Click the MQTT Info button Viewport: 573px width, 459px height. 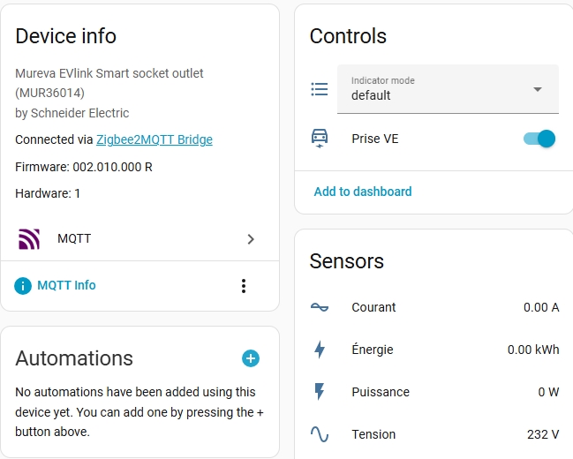(66, 286)
